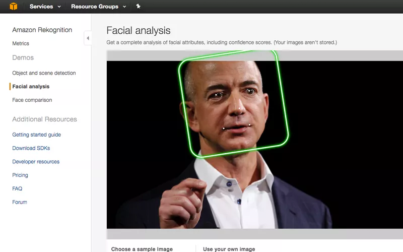Follow the Download SDKs link
Screen dimensions: 403x252
31,148
